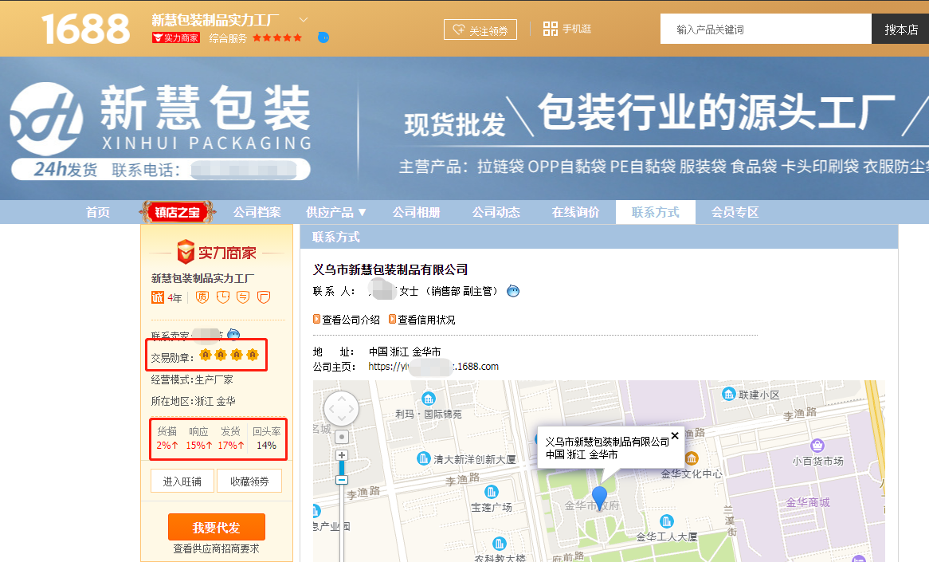The height and width of the screenshot is (562, 929).
Task: Open the 会员专区 tab
Action: (x=735, y=212)
